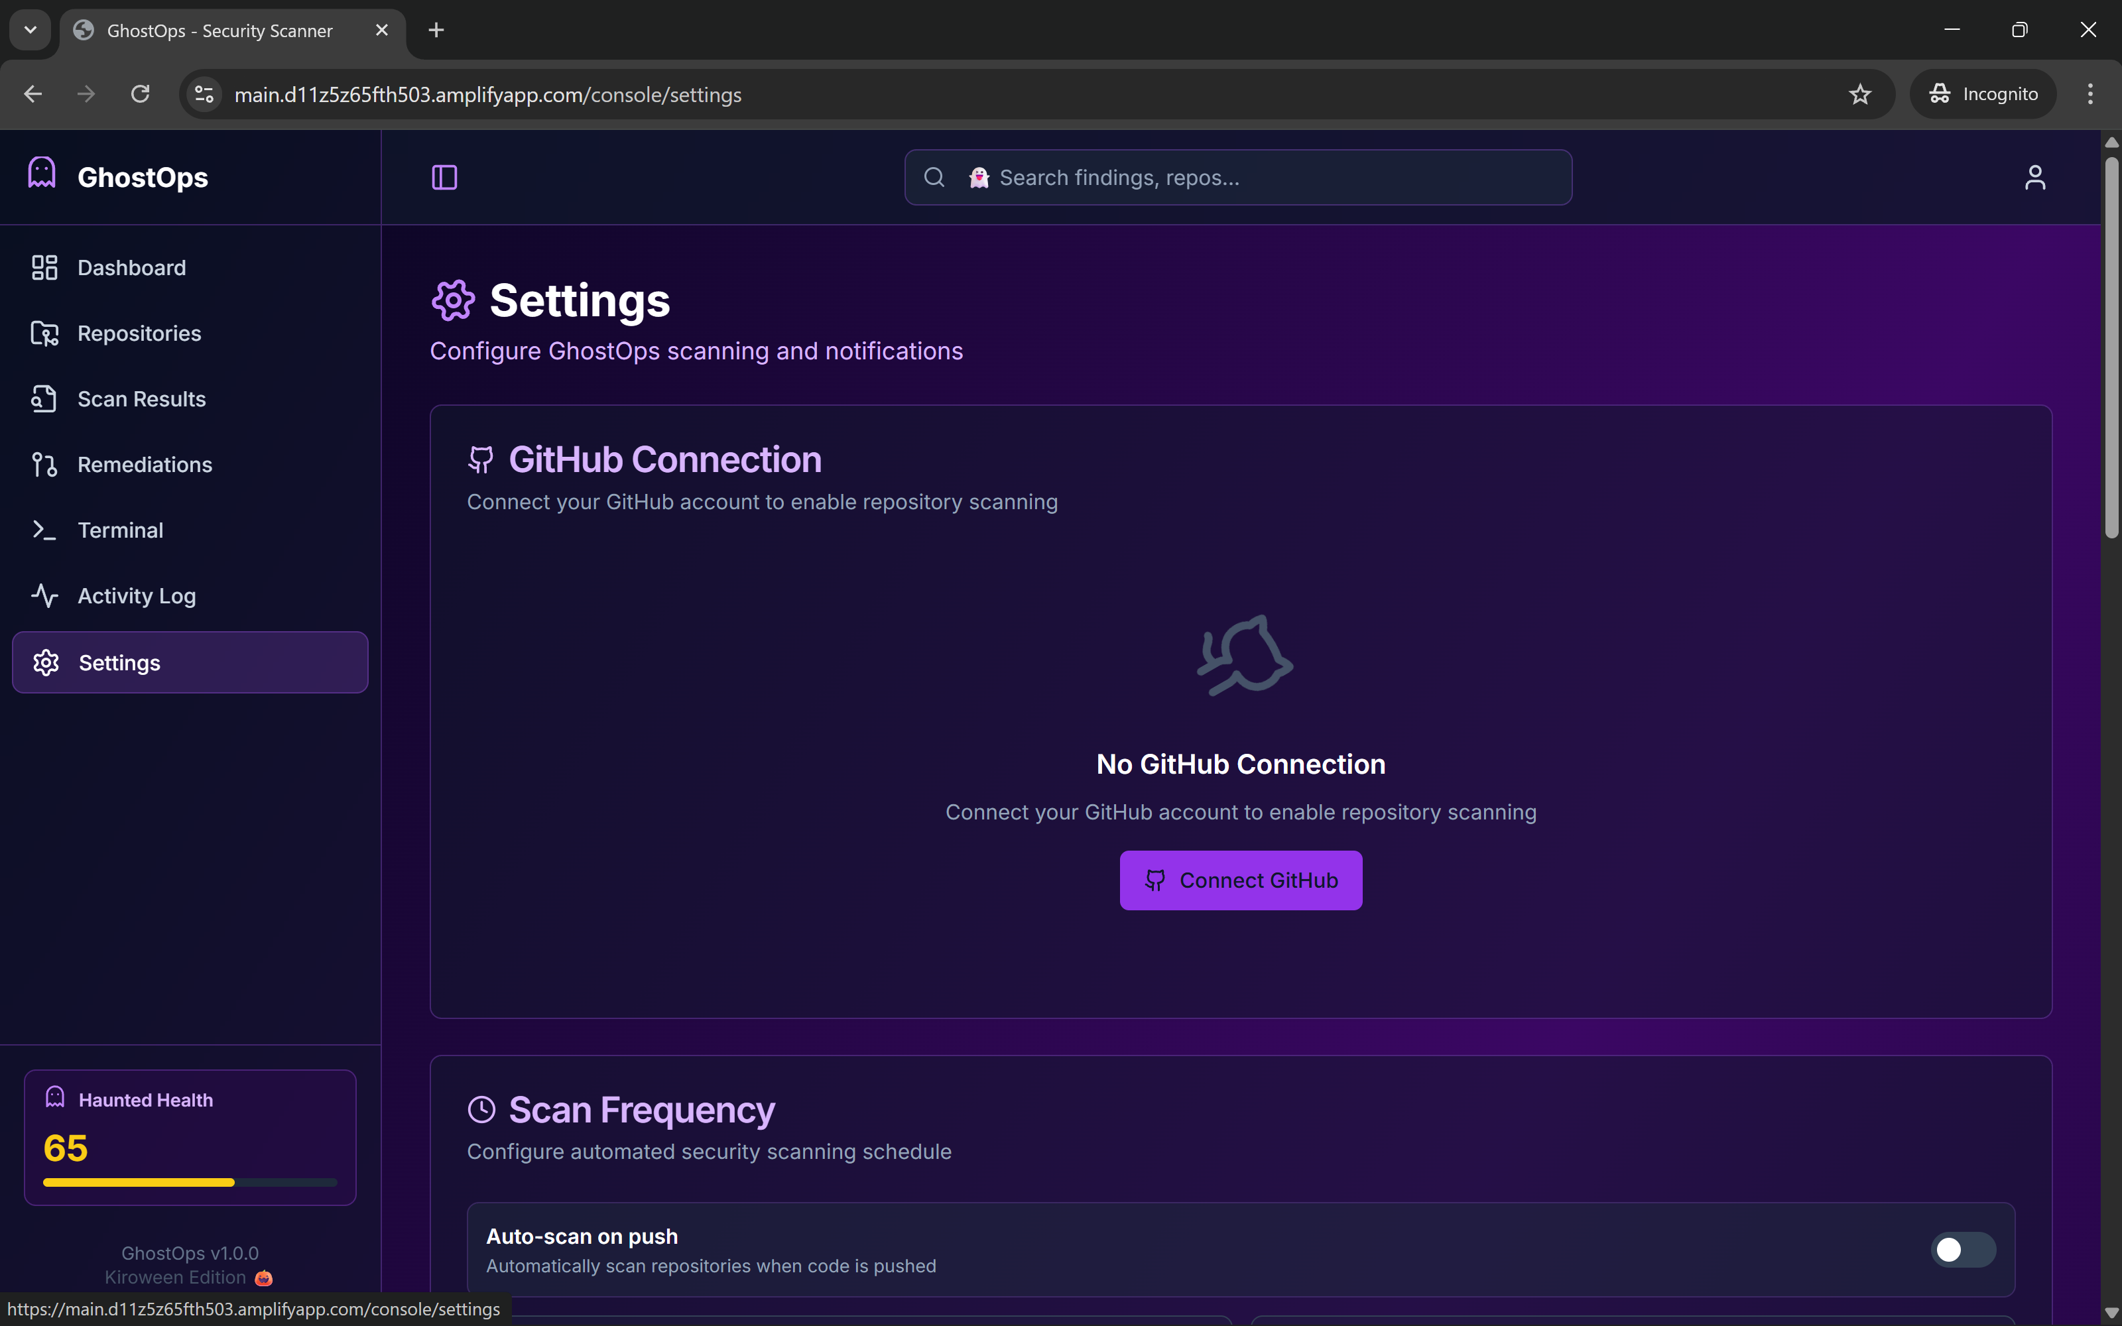Screen dimensions: 2122x1326
Task: Click the GhostOps ghost logo icon
Action: pyautogui.click(x=41, y=173)
